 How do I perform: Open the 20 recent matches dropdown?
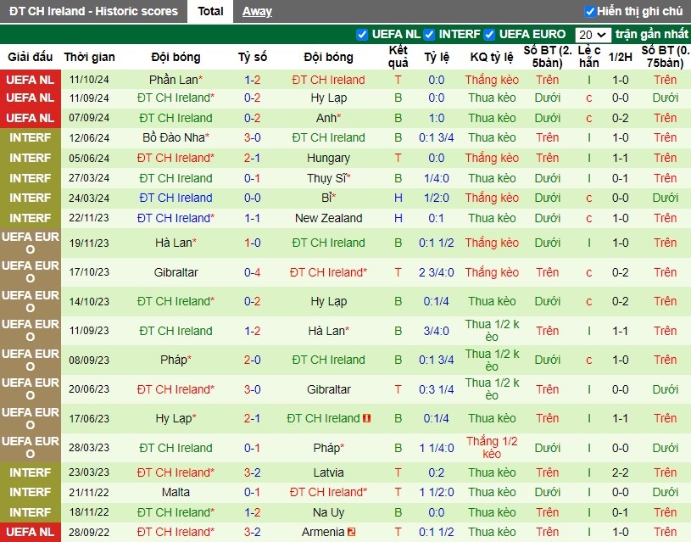pyautogui.click(x=593, y=35)
